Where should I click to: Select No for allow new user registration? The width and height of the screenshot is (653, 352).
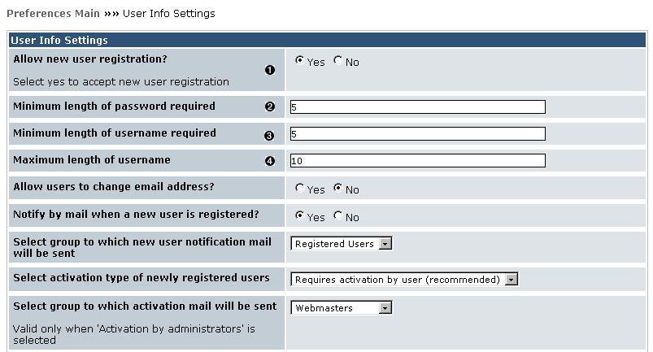(x=337, y=61)
